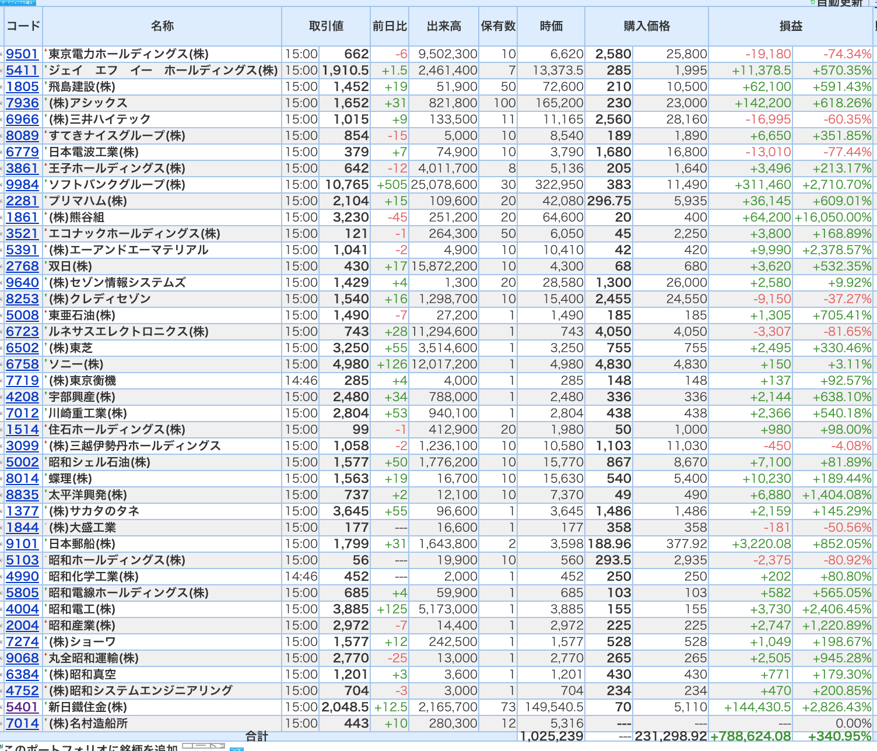The image size is (877, 751).
Task: Open stock code 3099 link
Action: click(22, 446)
